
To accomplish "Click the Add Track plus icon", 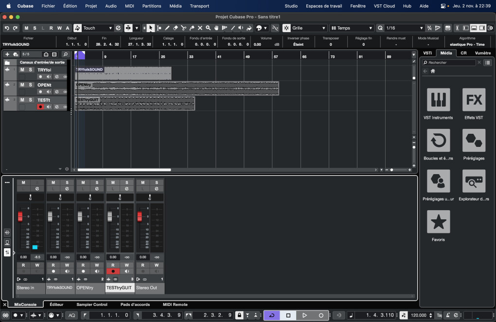I will pos(7,54).
